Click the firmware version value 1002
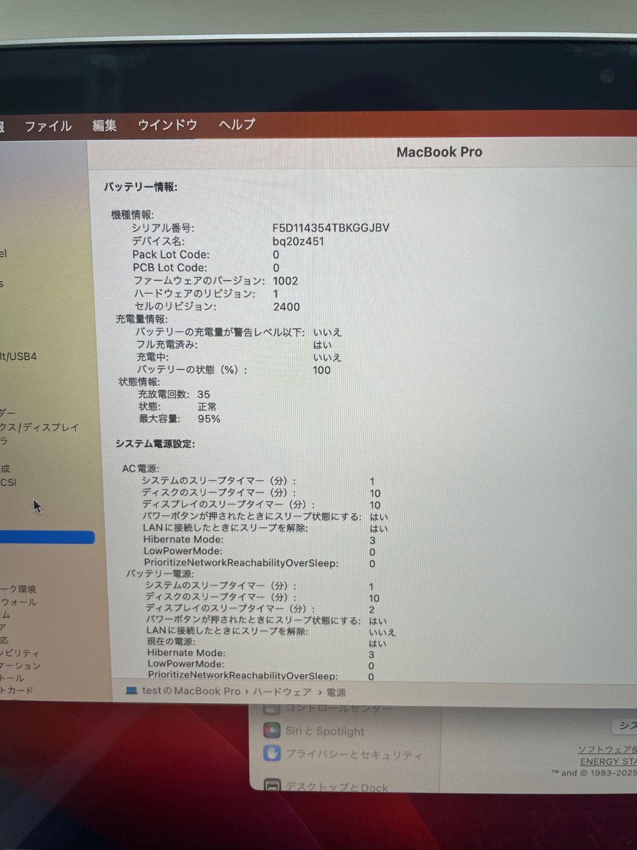The height and width of the screenshot is (850, 637). pos(286,280)
